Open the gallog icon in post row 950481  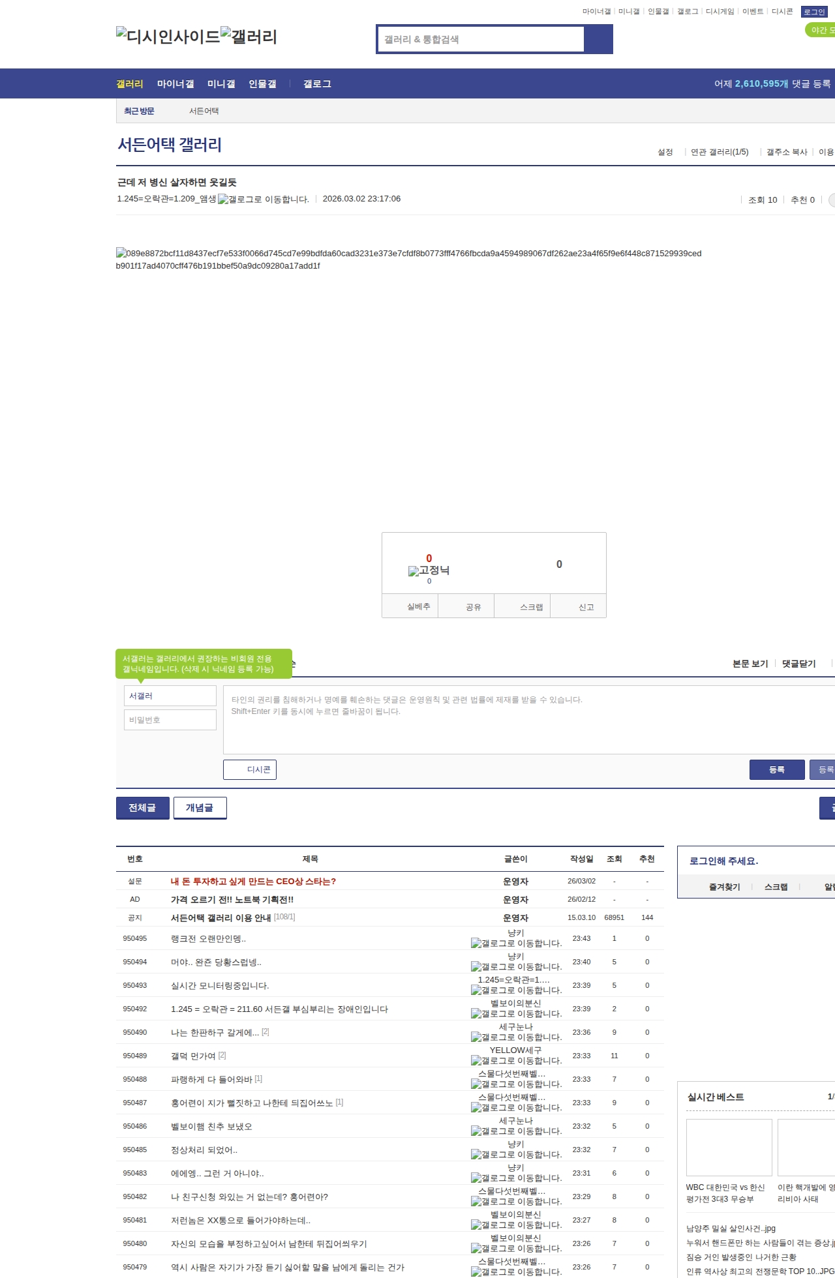pos(516,1225)
